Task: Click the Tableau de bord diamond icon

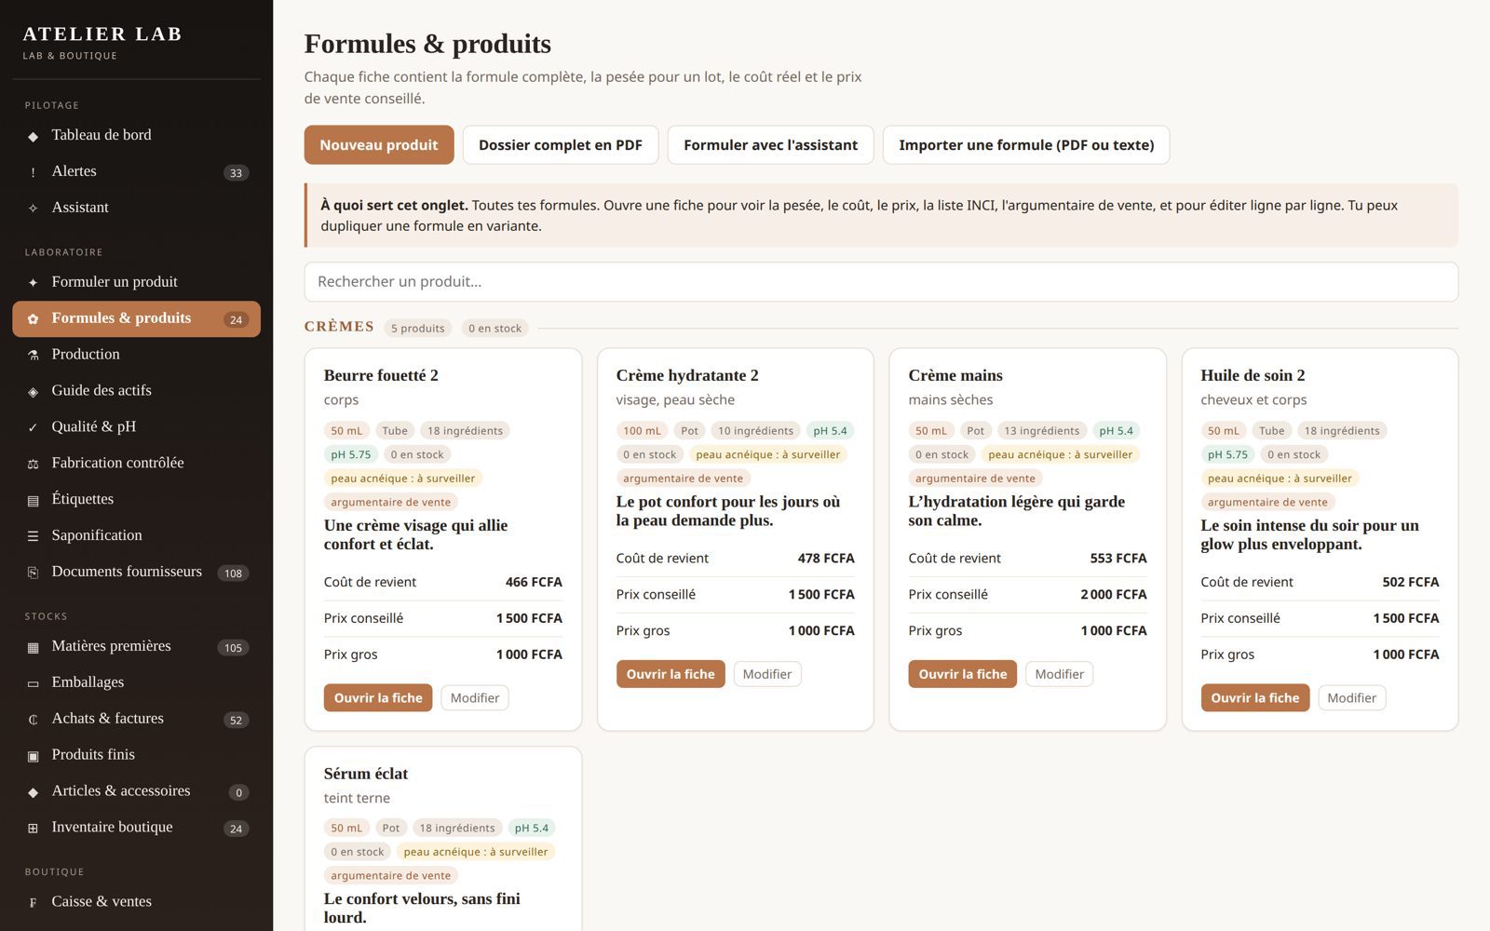Action: tap(33, 136)
